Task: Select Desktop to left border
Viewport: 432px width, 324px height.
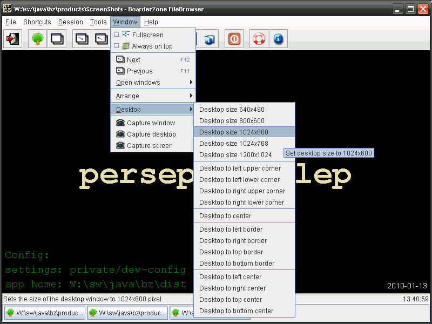Action: 245,229
